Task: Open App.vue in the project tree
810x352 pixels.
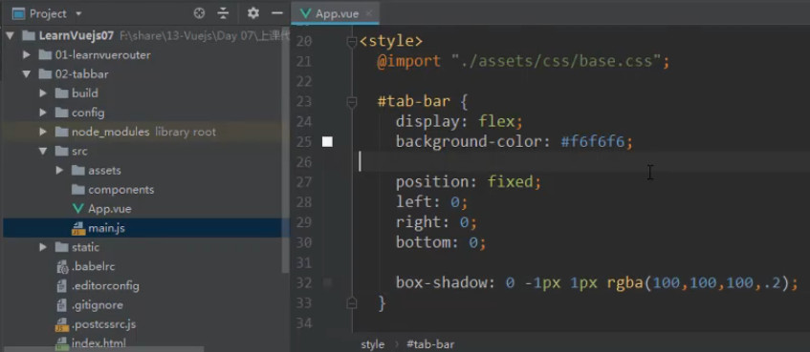Action: [x=110, y=209]
